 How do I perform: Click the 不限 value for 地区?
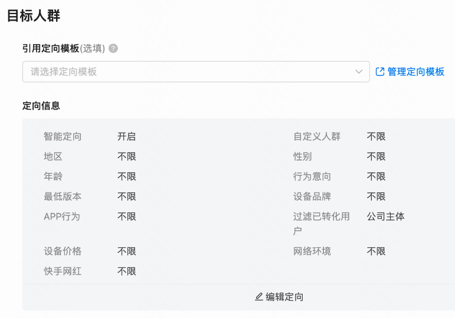click(x=126, y=156)
